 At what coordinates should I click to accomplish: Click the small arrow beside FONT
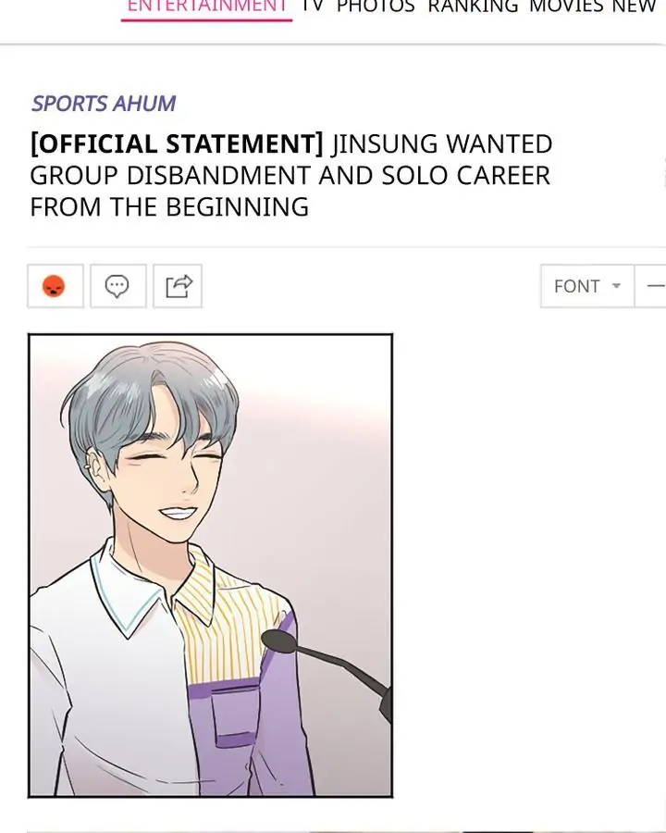point(616,286)
